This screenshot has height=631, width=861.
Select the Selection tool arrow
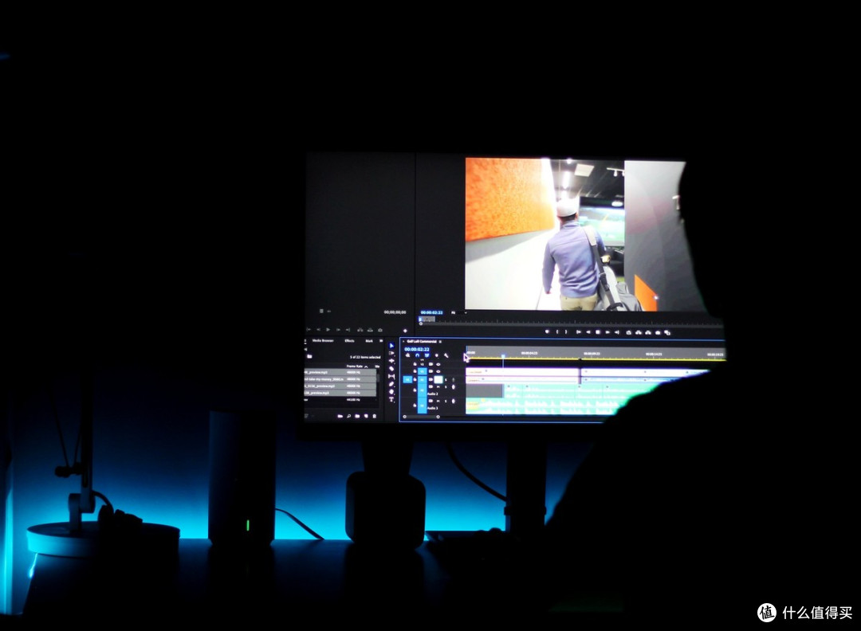pyautogui.click(x=391, y=346)
